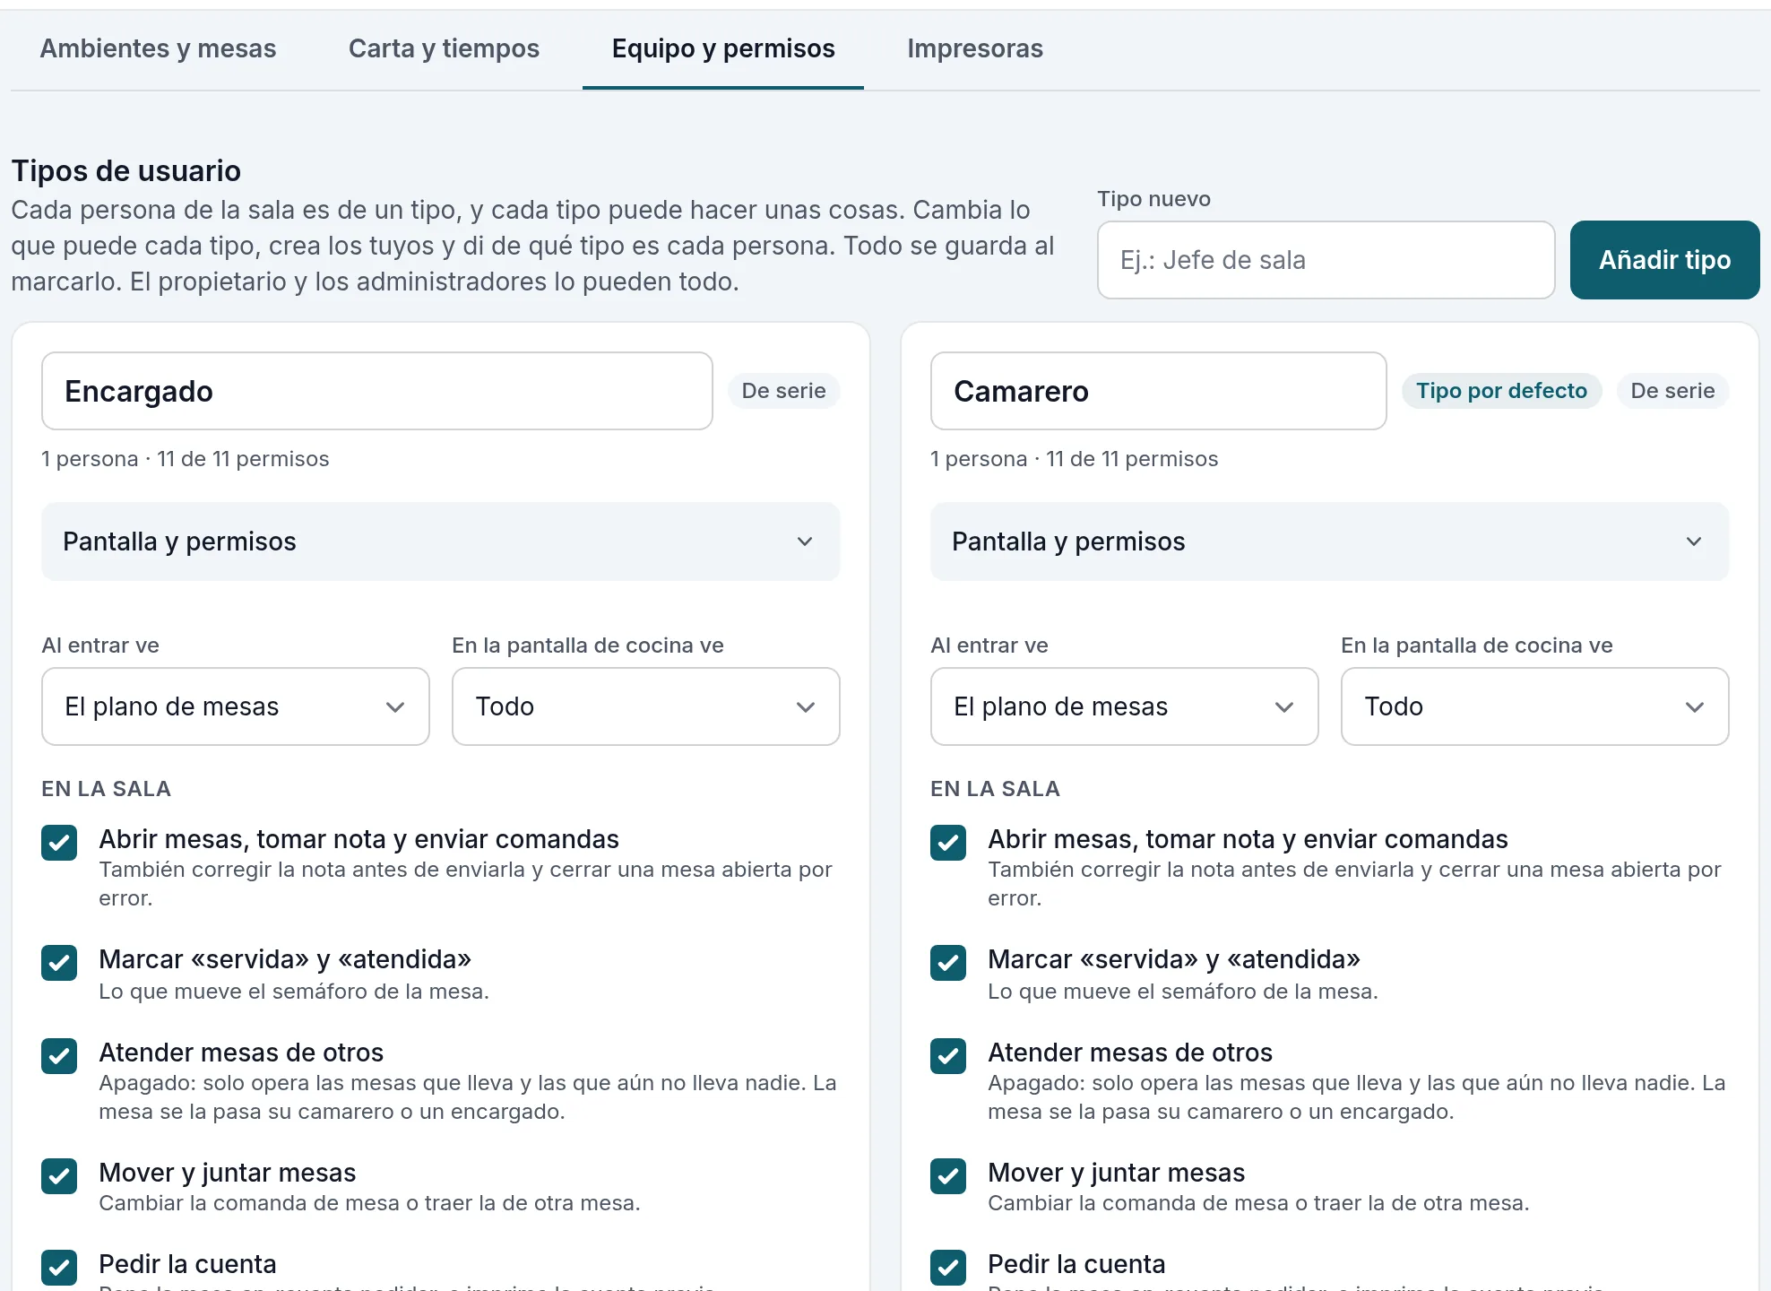1771x1291 pixels.
Task: Toggle Camarero's Pedir la cuenta checkbox
Action: click(x=948, y=1268)
